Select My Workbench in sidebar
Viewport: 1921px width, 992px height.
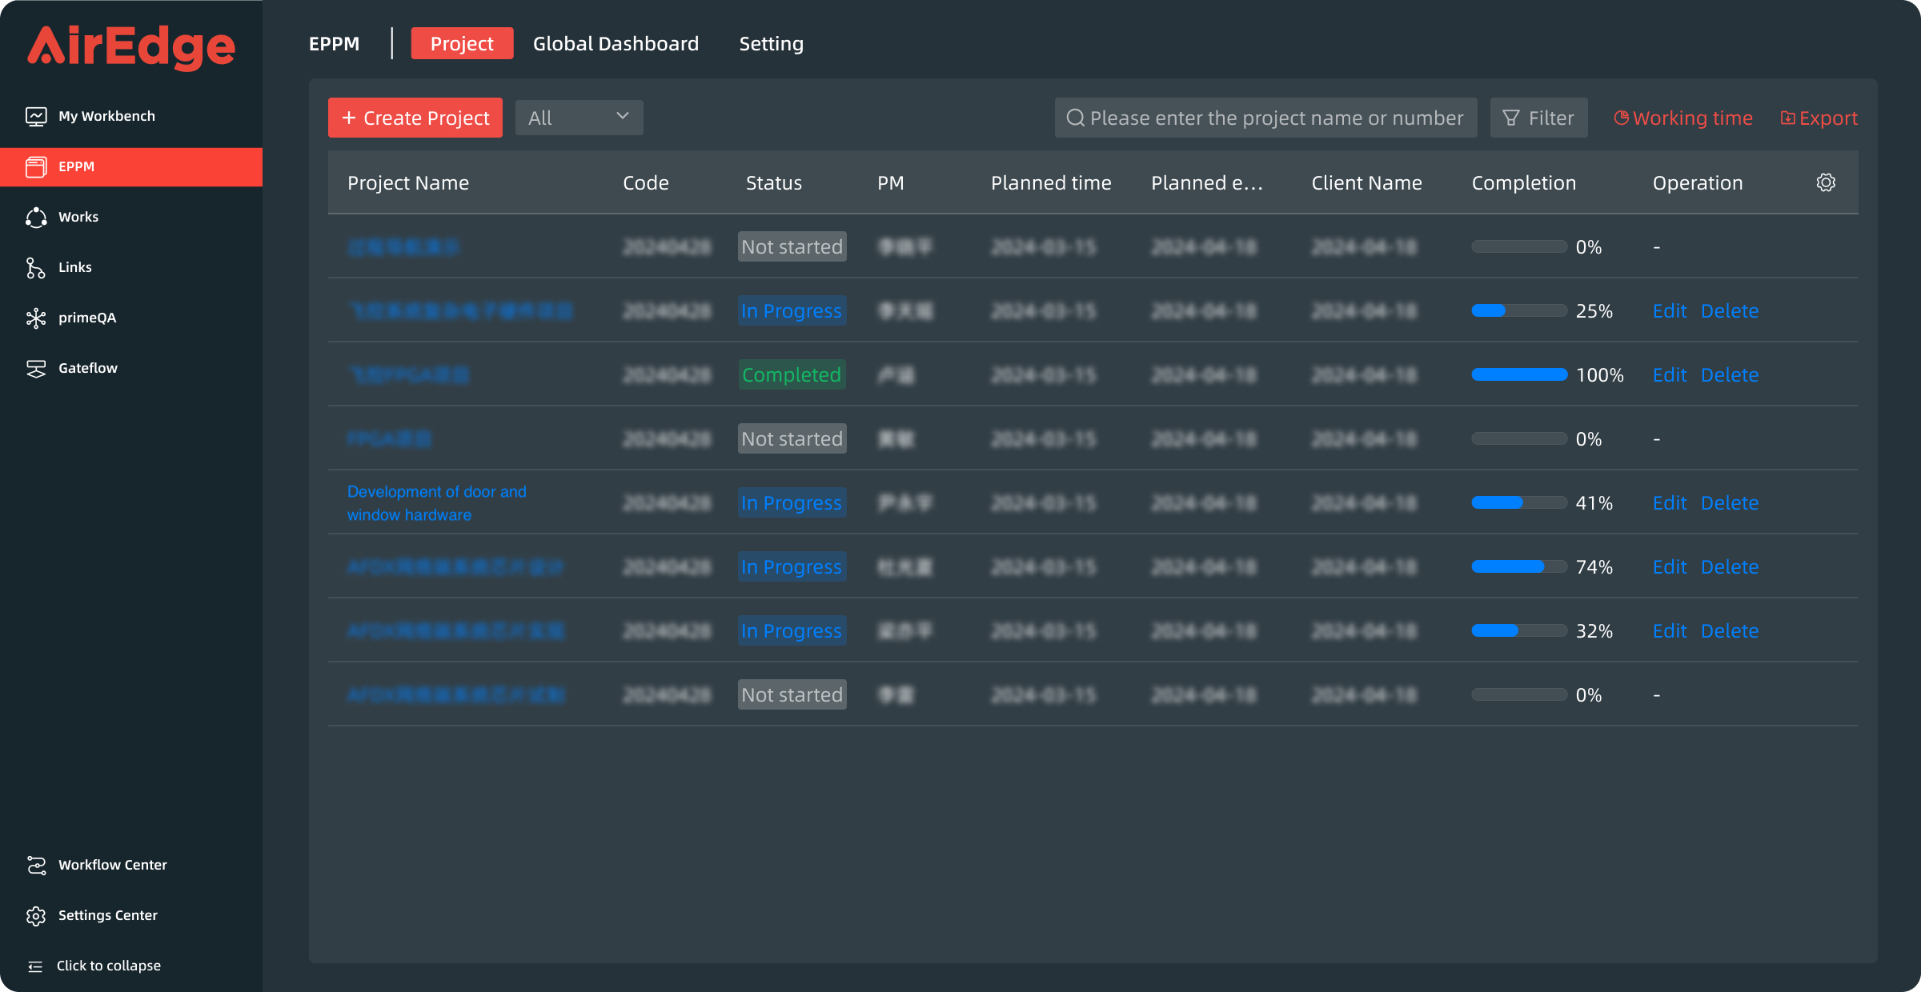pos(131,117)
